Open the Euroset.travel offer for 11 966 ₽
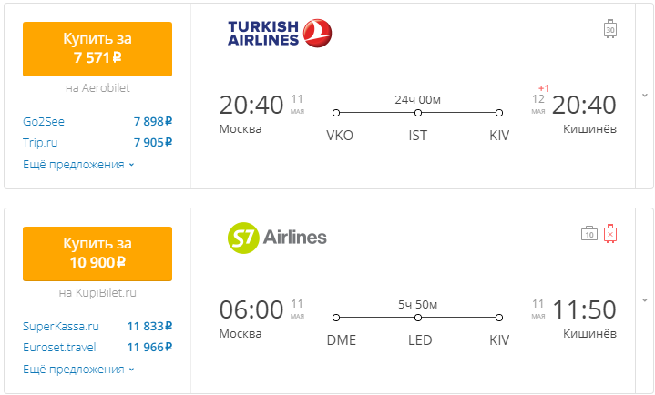 coord(97,347)
